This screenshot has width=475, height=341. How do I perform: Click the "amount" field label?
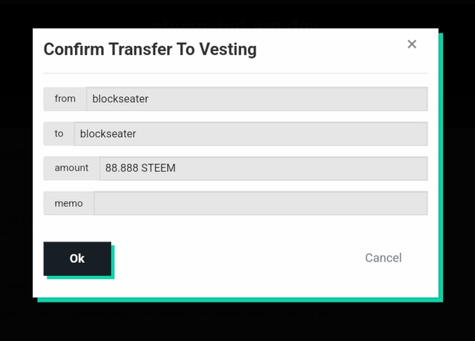(72, 168)
